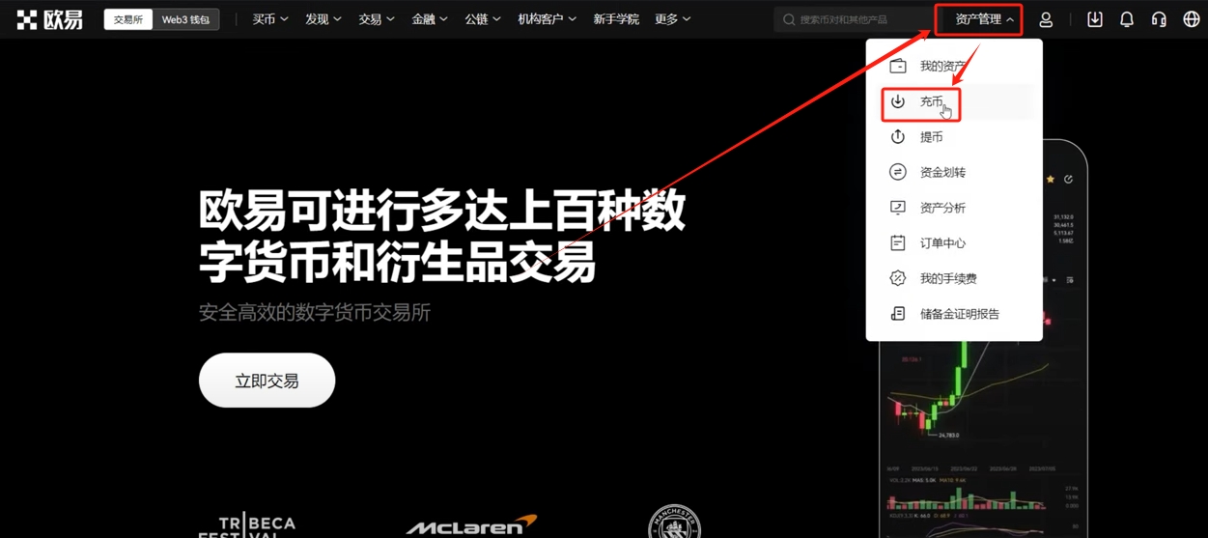Click the fee icon beside 我的手续费

coord(898,278)
